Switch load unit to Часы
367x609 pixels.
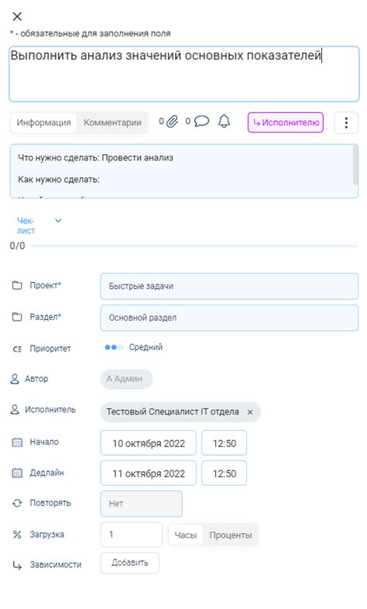[186, 535]
